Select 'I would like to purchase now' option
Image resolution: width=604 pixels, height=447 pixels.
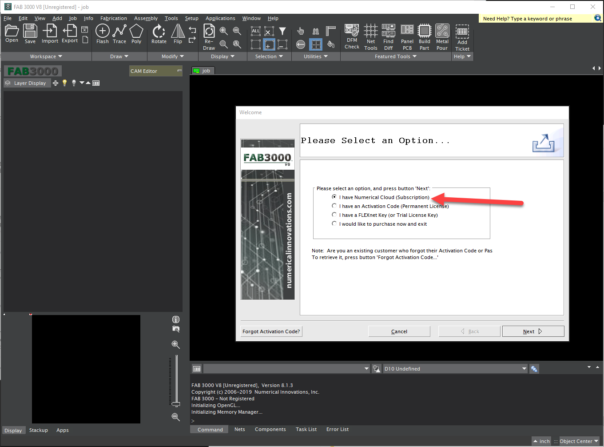tap(334, 223)
